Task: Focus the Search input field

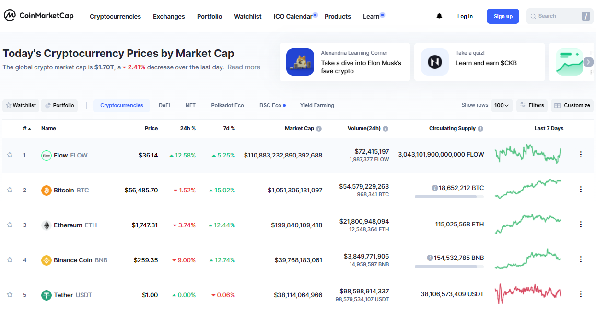Action: [x=556, y=16]
